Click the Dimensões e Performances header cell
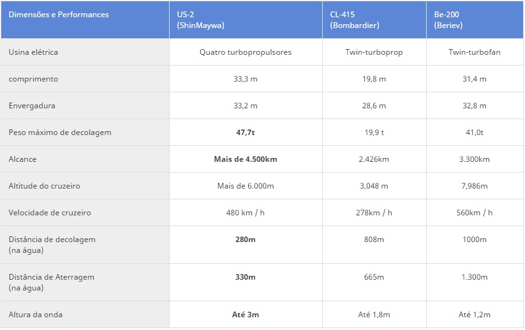This screenshot has width=525, height=330. pyautogui.click(x=59, y=15)
